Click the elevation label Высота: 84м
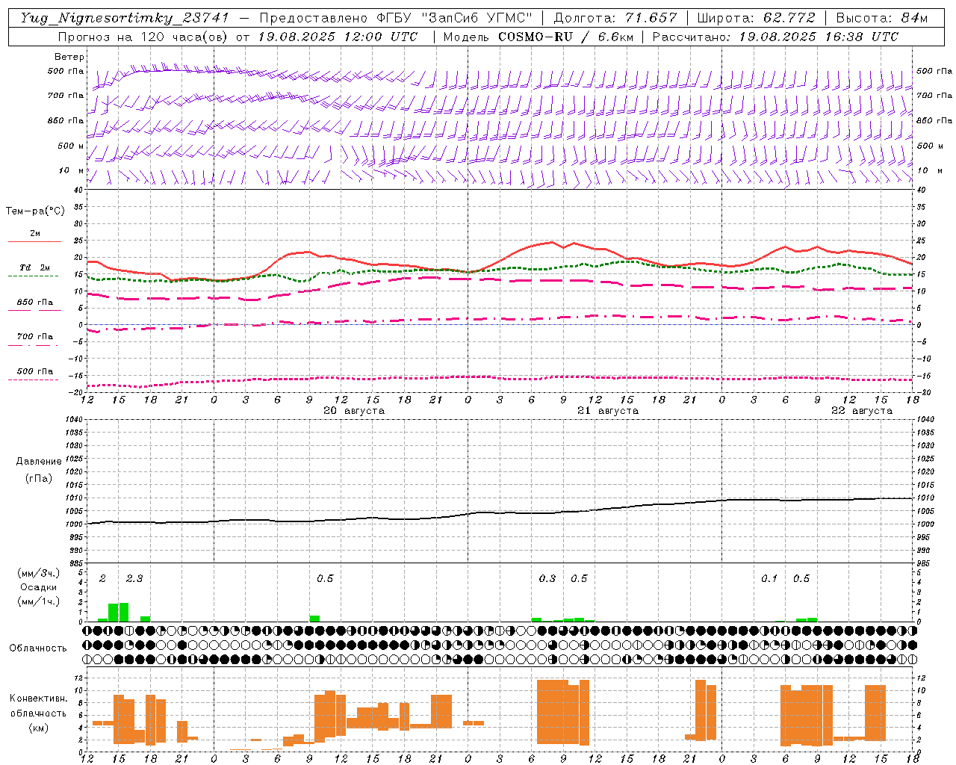 pos(882,18)
